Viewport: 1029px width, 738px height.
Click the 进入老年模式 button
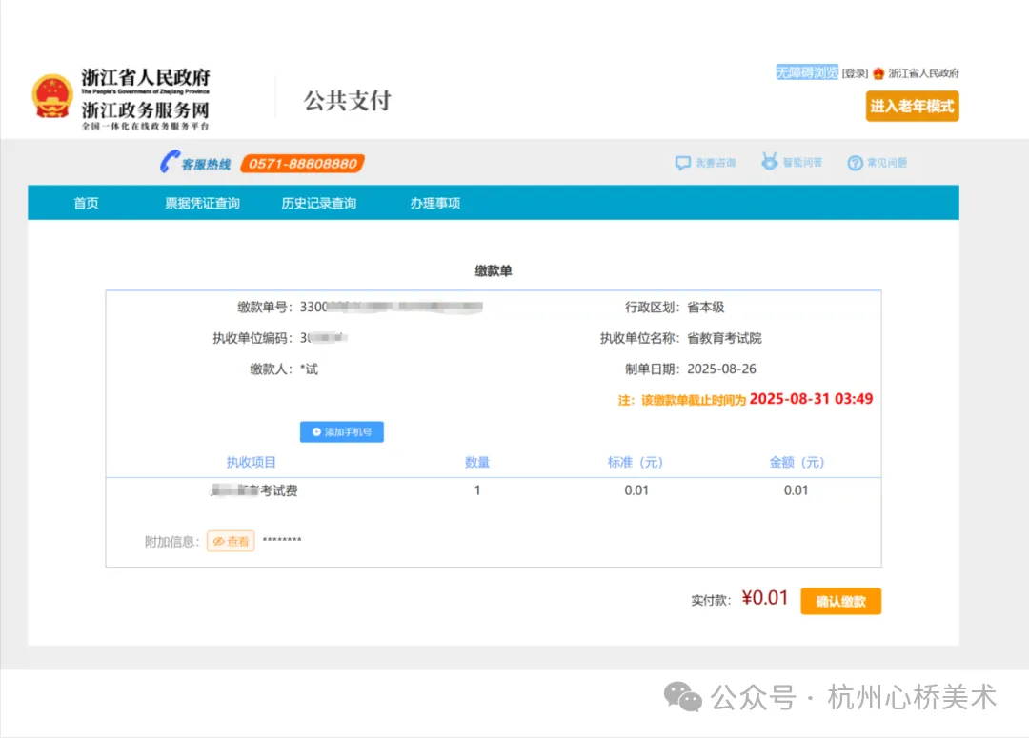tap(912, 107)
